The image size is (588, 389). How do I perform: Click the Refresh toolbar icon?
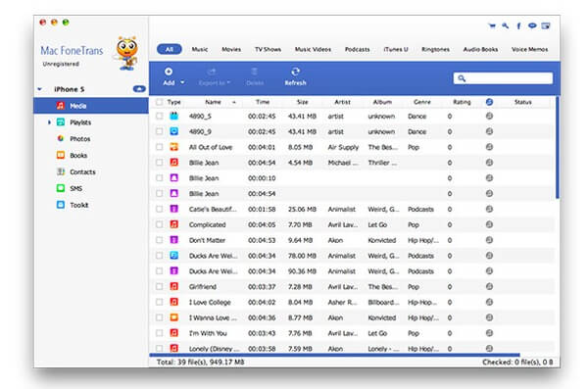295,76
